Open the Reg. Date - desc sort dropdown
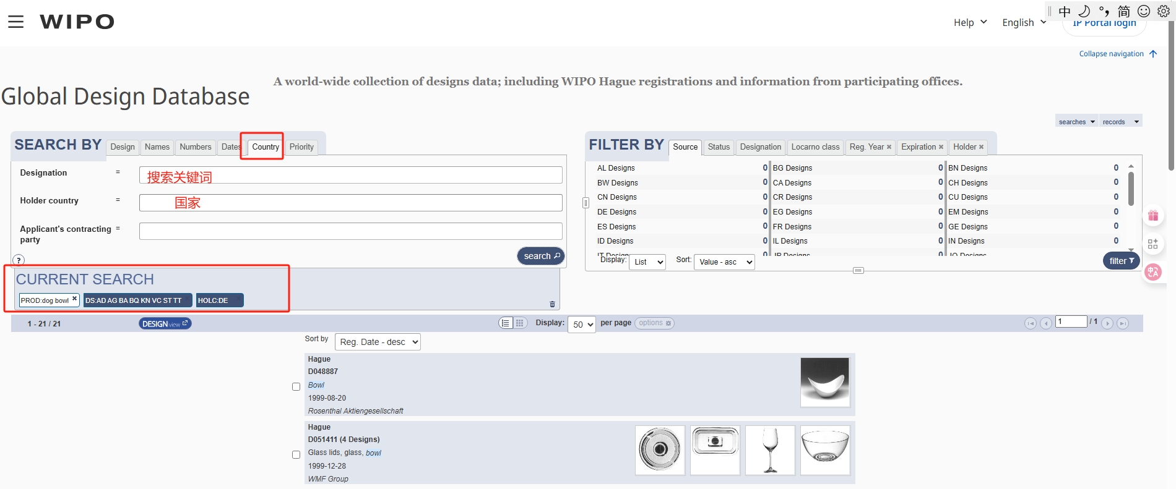 pos(377,342)
